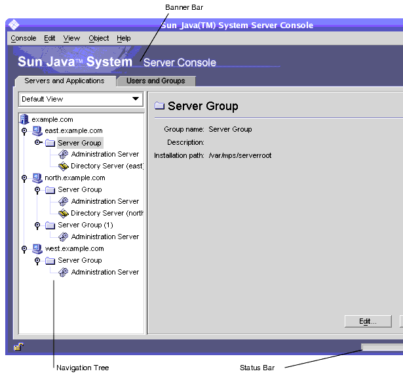403x384 pixels.
Task: Open the Edit menu
Action: [x=49, y=38]
